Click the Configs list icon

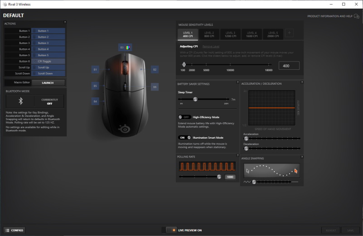click(x=7, y=231)
